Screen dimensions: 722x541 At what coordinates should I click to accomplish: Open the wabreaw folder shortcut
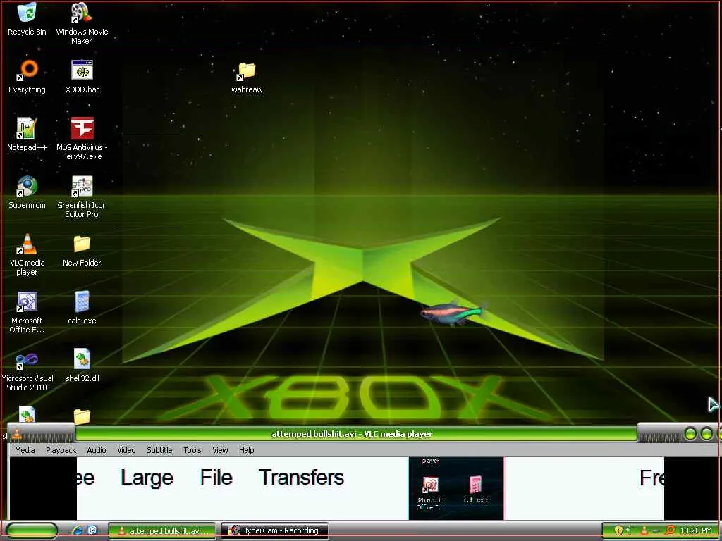pos(247,77)
